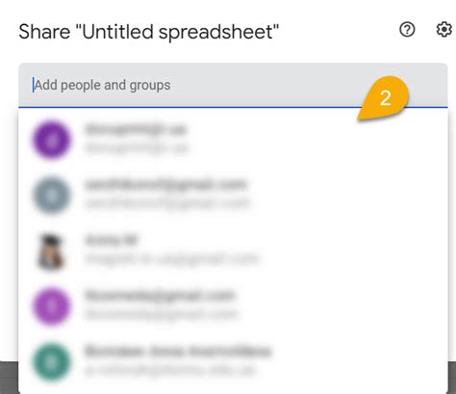Select the dark purple avatar of first suggestion
Image resolution: width=456 pixels, height=394 pixels.
[51, 140]
